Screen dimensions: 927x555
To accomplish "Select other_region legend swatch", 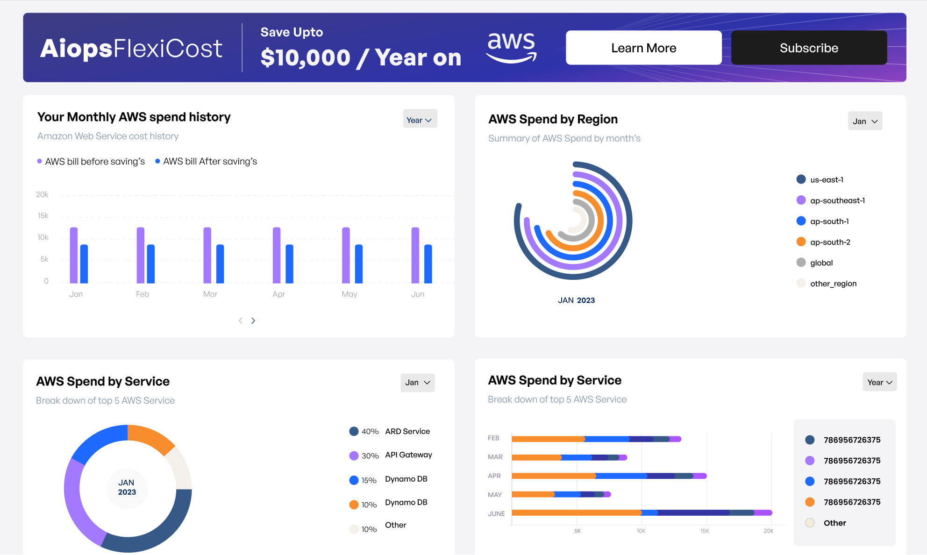I will click(x=801, y=283).
